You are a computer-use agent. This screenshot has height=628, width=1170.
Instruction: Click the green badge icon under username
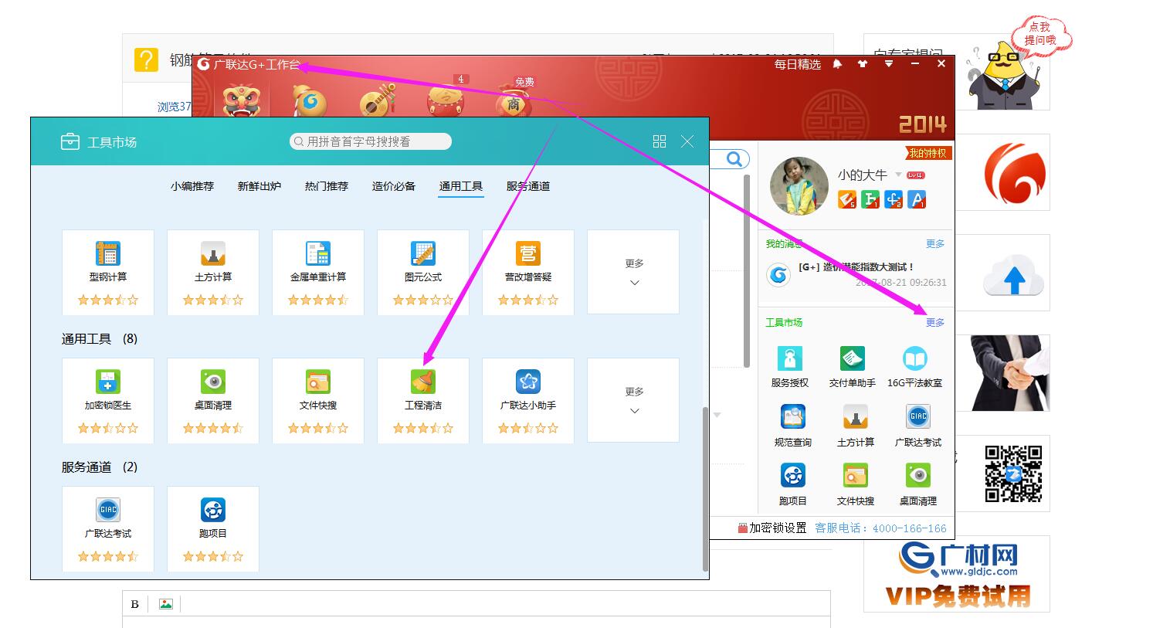[x=870, y=200]
